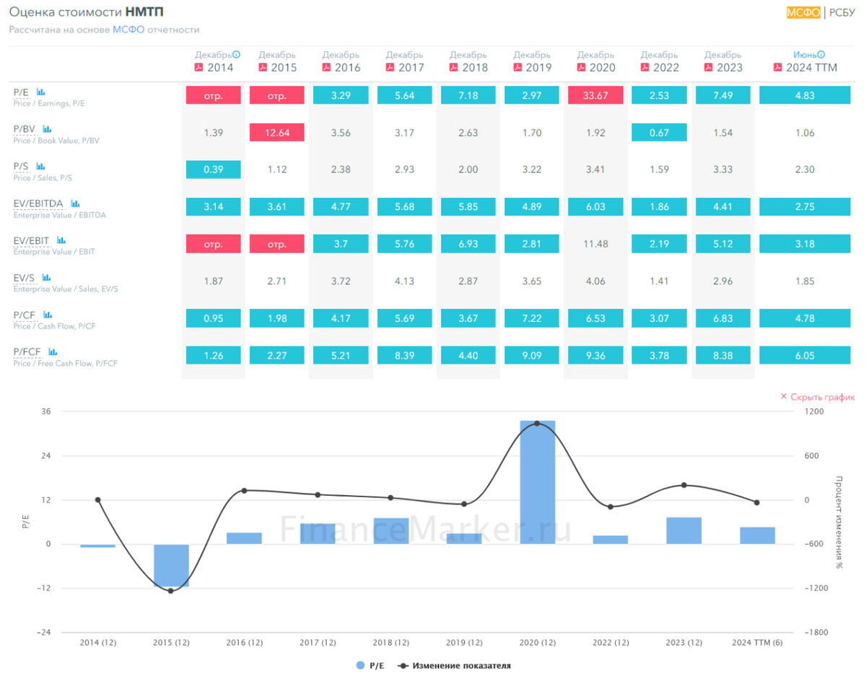Click the P/FCF metric label
Screen dimensions: 866x682
28,351
